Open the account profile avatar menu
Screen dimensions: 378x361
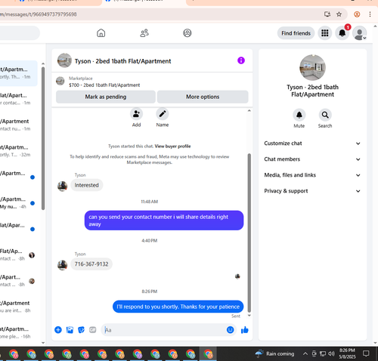359,33
